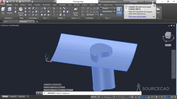This screenshot has width=177, height=99.
Task: Switch to the Mesh ribbon tab
Action: point(30,5)
